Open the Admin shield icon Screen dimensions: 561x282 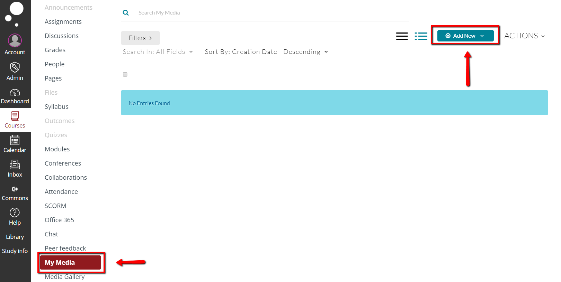(15, 67)
